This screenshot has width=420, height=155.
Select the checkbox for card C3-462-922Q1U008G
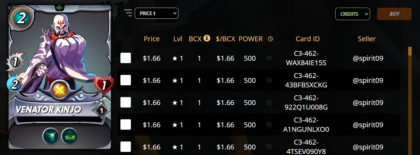coord(126,103)
